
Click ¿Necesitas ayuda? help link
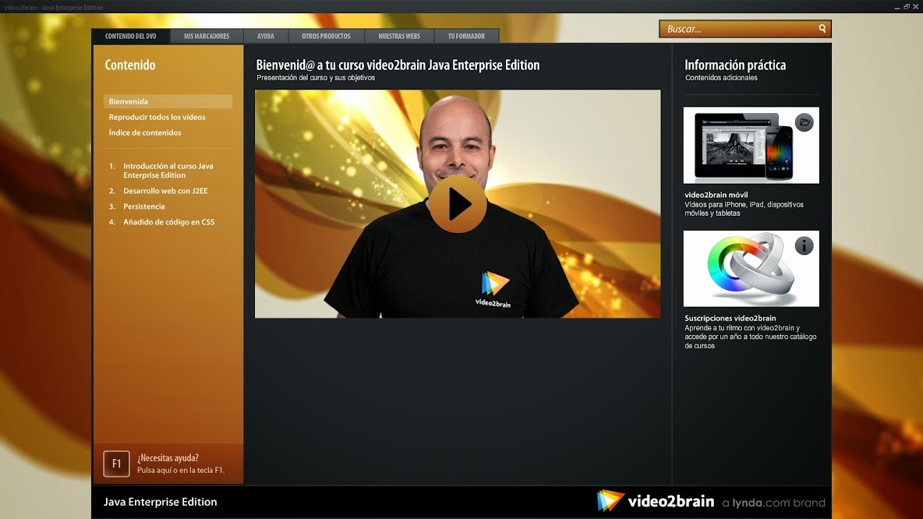tap(168, 457)
